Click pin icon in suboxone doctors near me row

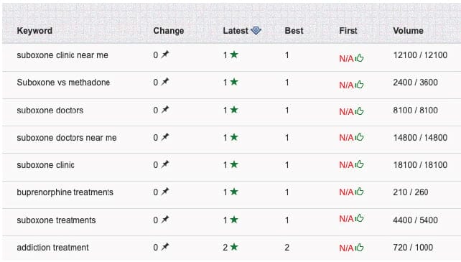(165, 137)
